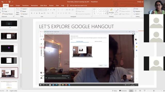Open Shape Effects dropdown
Screen dimensions: 165x92
click(x=125, y=14)
